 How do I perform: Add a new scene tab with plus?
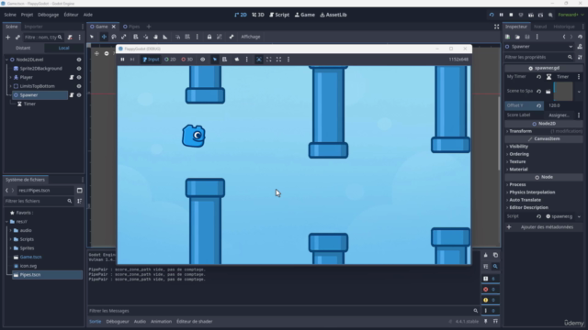(149, 27)
